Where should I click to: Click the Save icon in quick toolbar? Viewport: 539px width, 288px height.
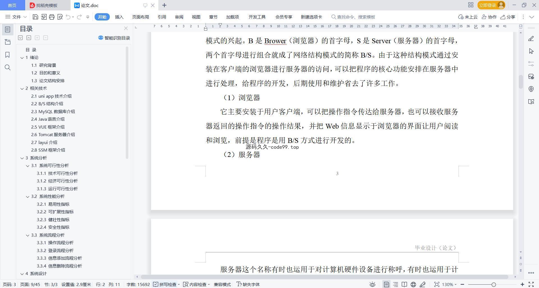(35, 17)
